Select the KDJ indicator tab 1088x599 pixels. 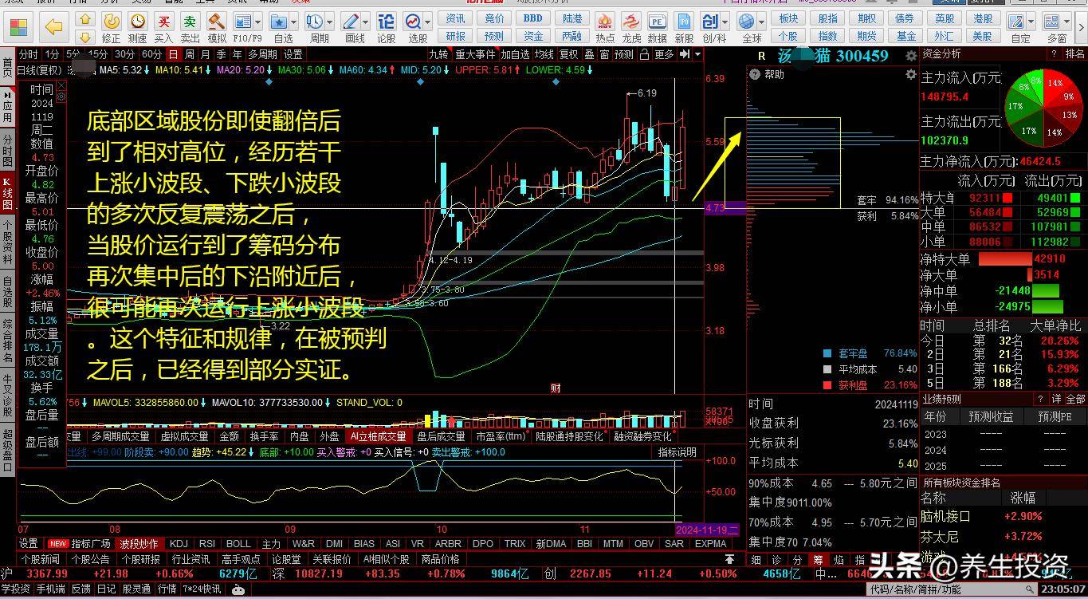pyautogui.click(x=179, y=543)
